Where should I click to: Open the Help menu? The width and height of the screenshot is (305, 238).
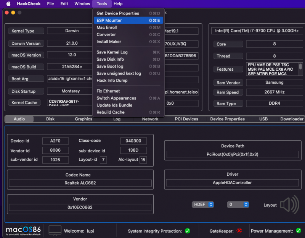pyautogui.click(x=118, y=4)
